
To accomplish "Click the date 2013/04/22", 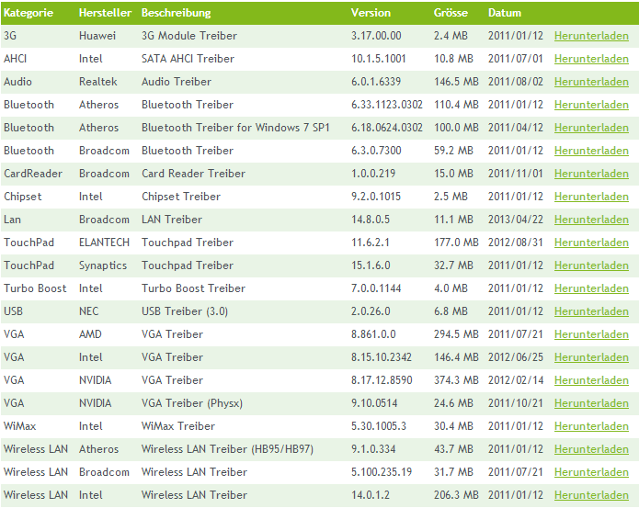I will [x=516, y=220].
